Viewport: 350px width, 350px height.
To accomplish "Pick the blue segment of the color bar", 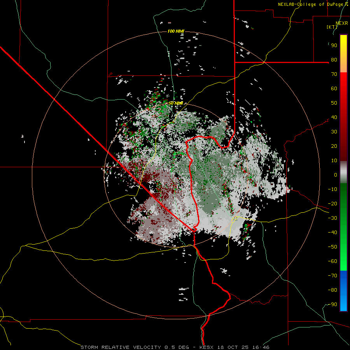I will point(343,290).
